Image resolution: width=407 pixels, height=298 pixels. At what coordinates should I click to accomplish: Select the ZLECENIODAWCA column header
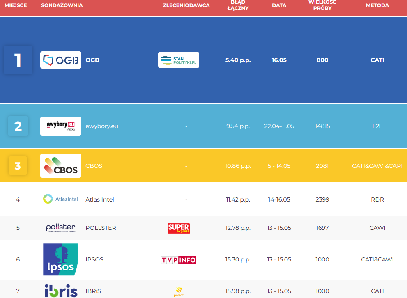click(x=186, y=5)
